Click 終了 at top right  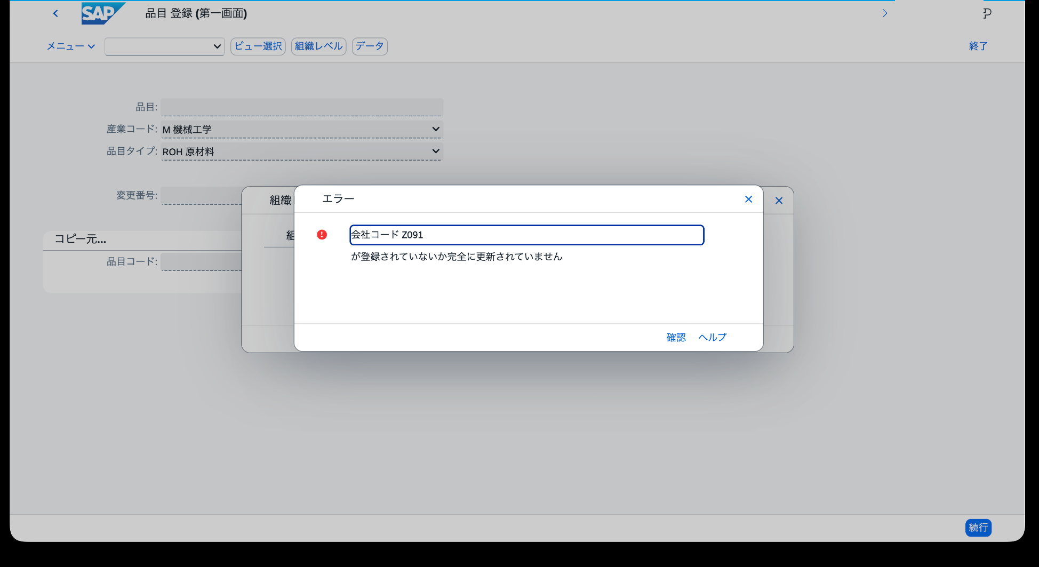click(x=978, y=46)
